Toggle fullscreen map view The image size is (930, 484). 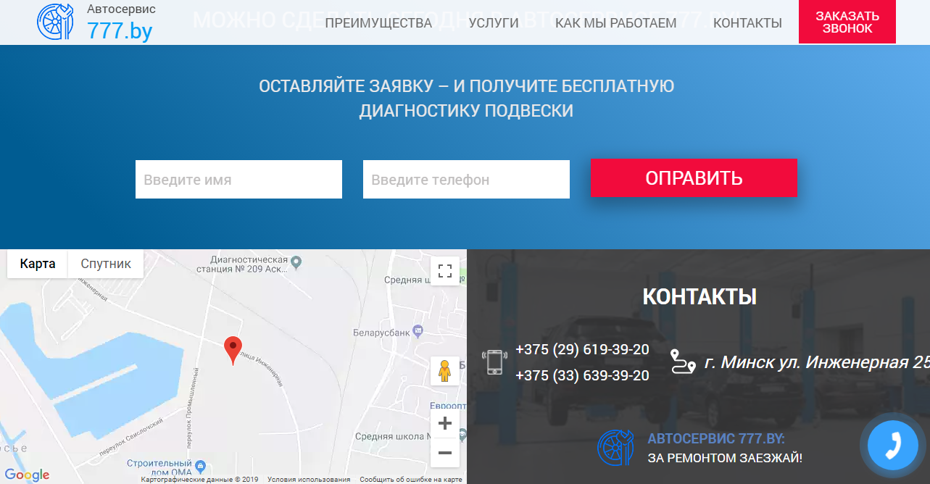(445, 271)
